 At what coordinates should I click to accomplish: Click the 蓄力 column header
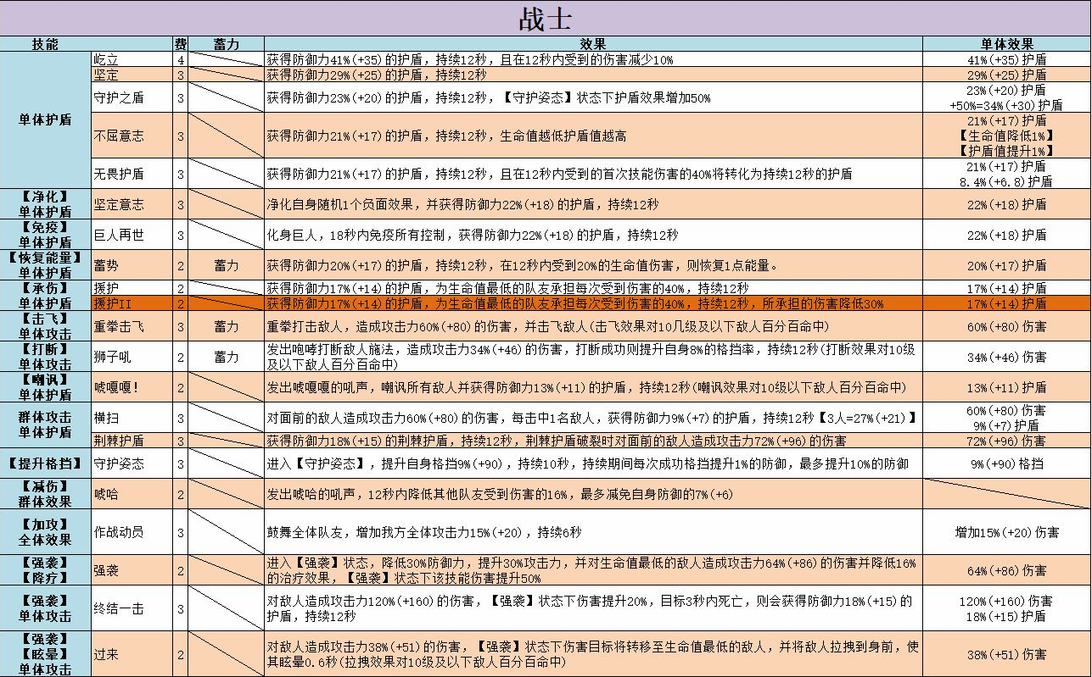coord(227,44)
